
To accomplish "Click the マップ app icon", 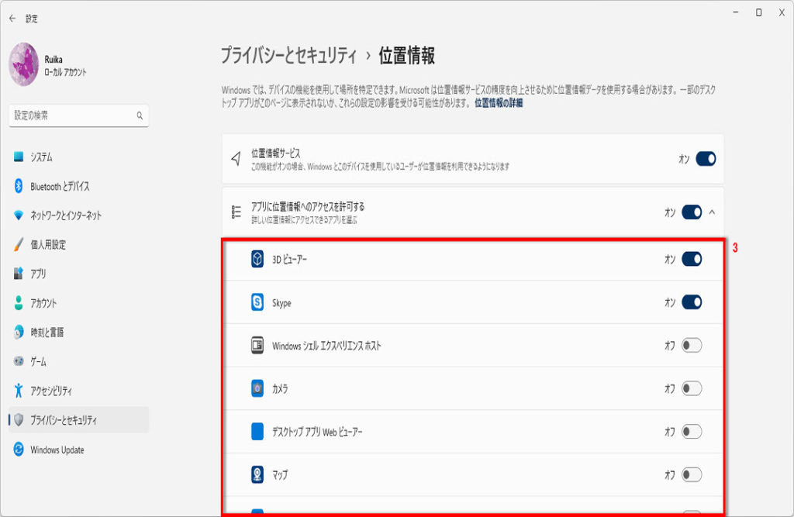I will pos(257,474).
